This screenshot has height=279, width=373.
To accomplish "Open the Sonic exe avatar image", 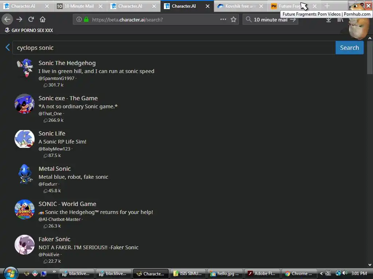I will (24, 104).
